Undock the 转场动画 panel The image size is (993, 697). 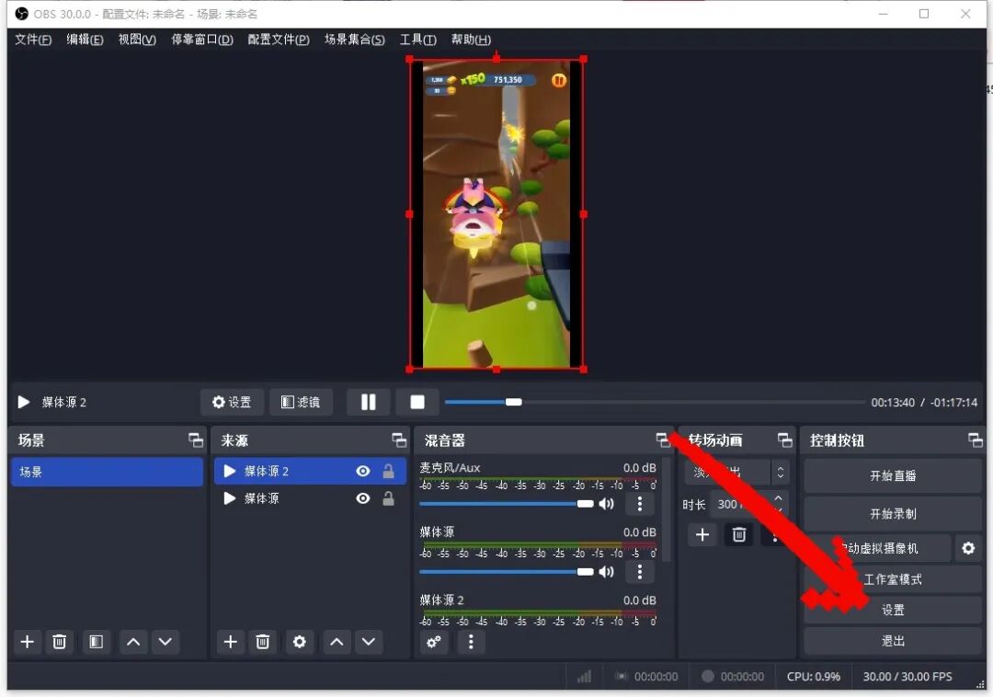tap(784, 440)
